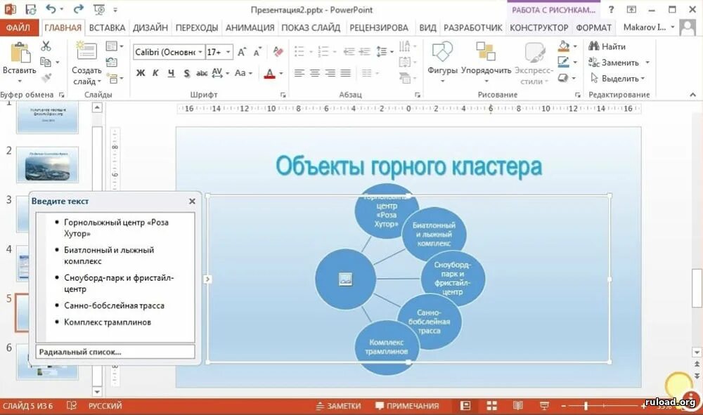Switch to normal view in status bar
This screenshot has height=415, width=703.
pos(465,406)
